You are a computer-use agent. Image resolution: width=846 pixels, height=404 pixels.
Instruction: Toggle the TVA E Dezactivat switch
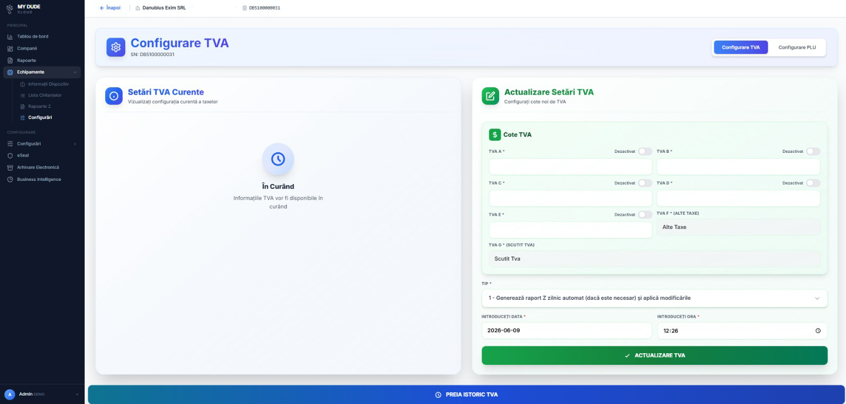click(645, 215)
